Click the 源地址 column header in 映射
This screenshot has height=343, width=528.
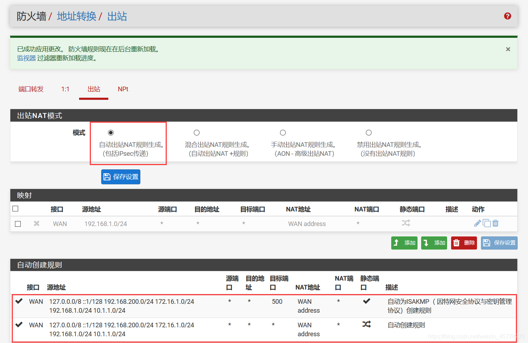[x=92, y=209]
